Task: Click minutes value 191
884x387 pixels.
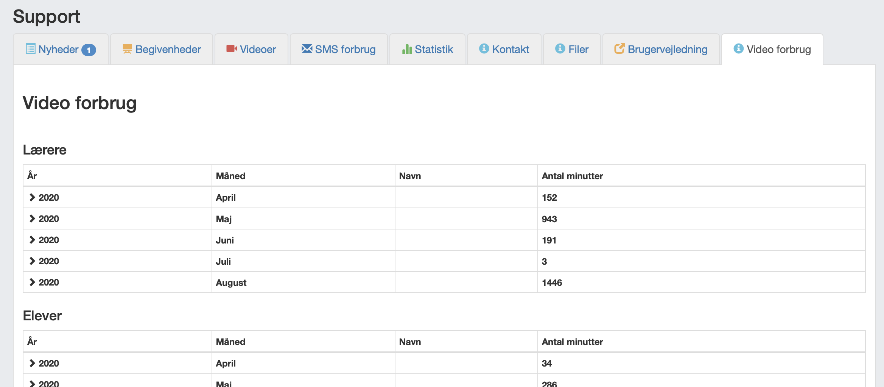Action: (549, 240)
